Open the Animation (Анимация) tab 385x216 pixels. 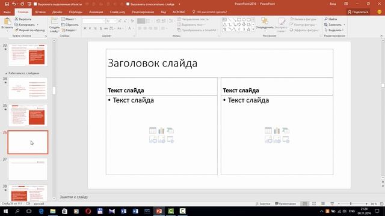[96, 12]
